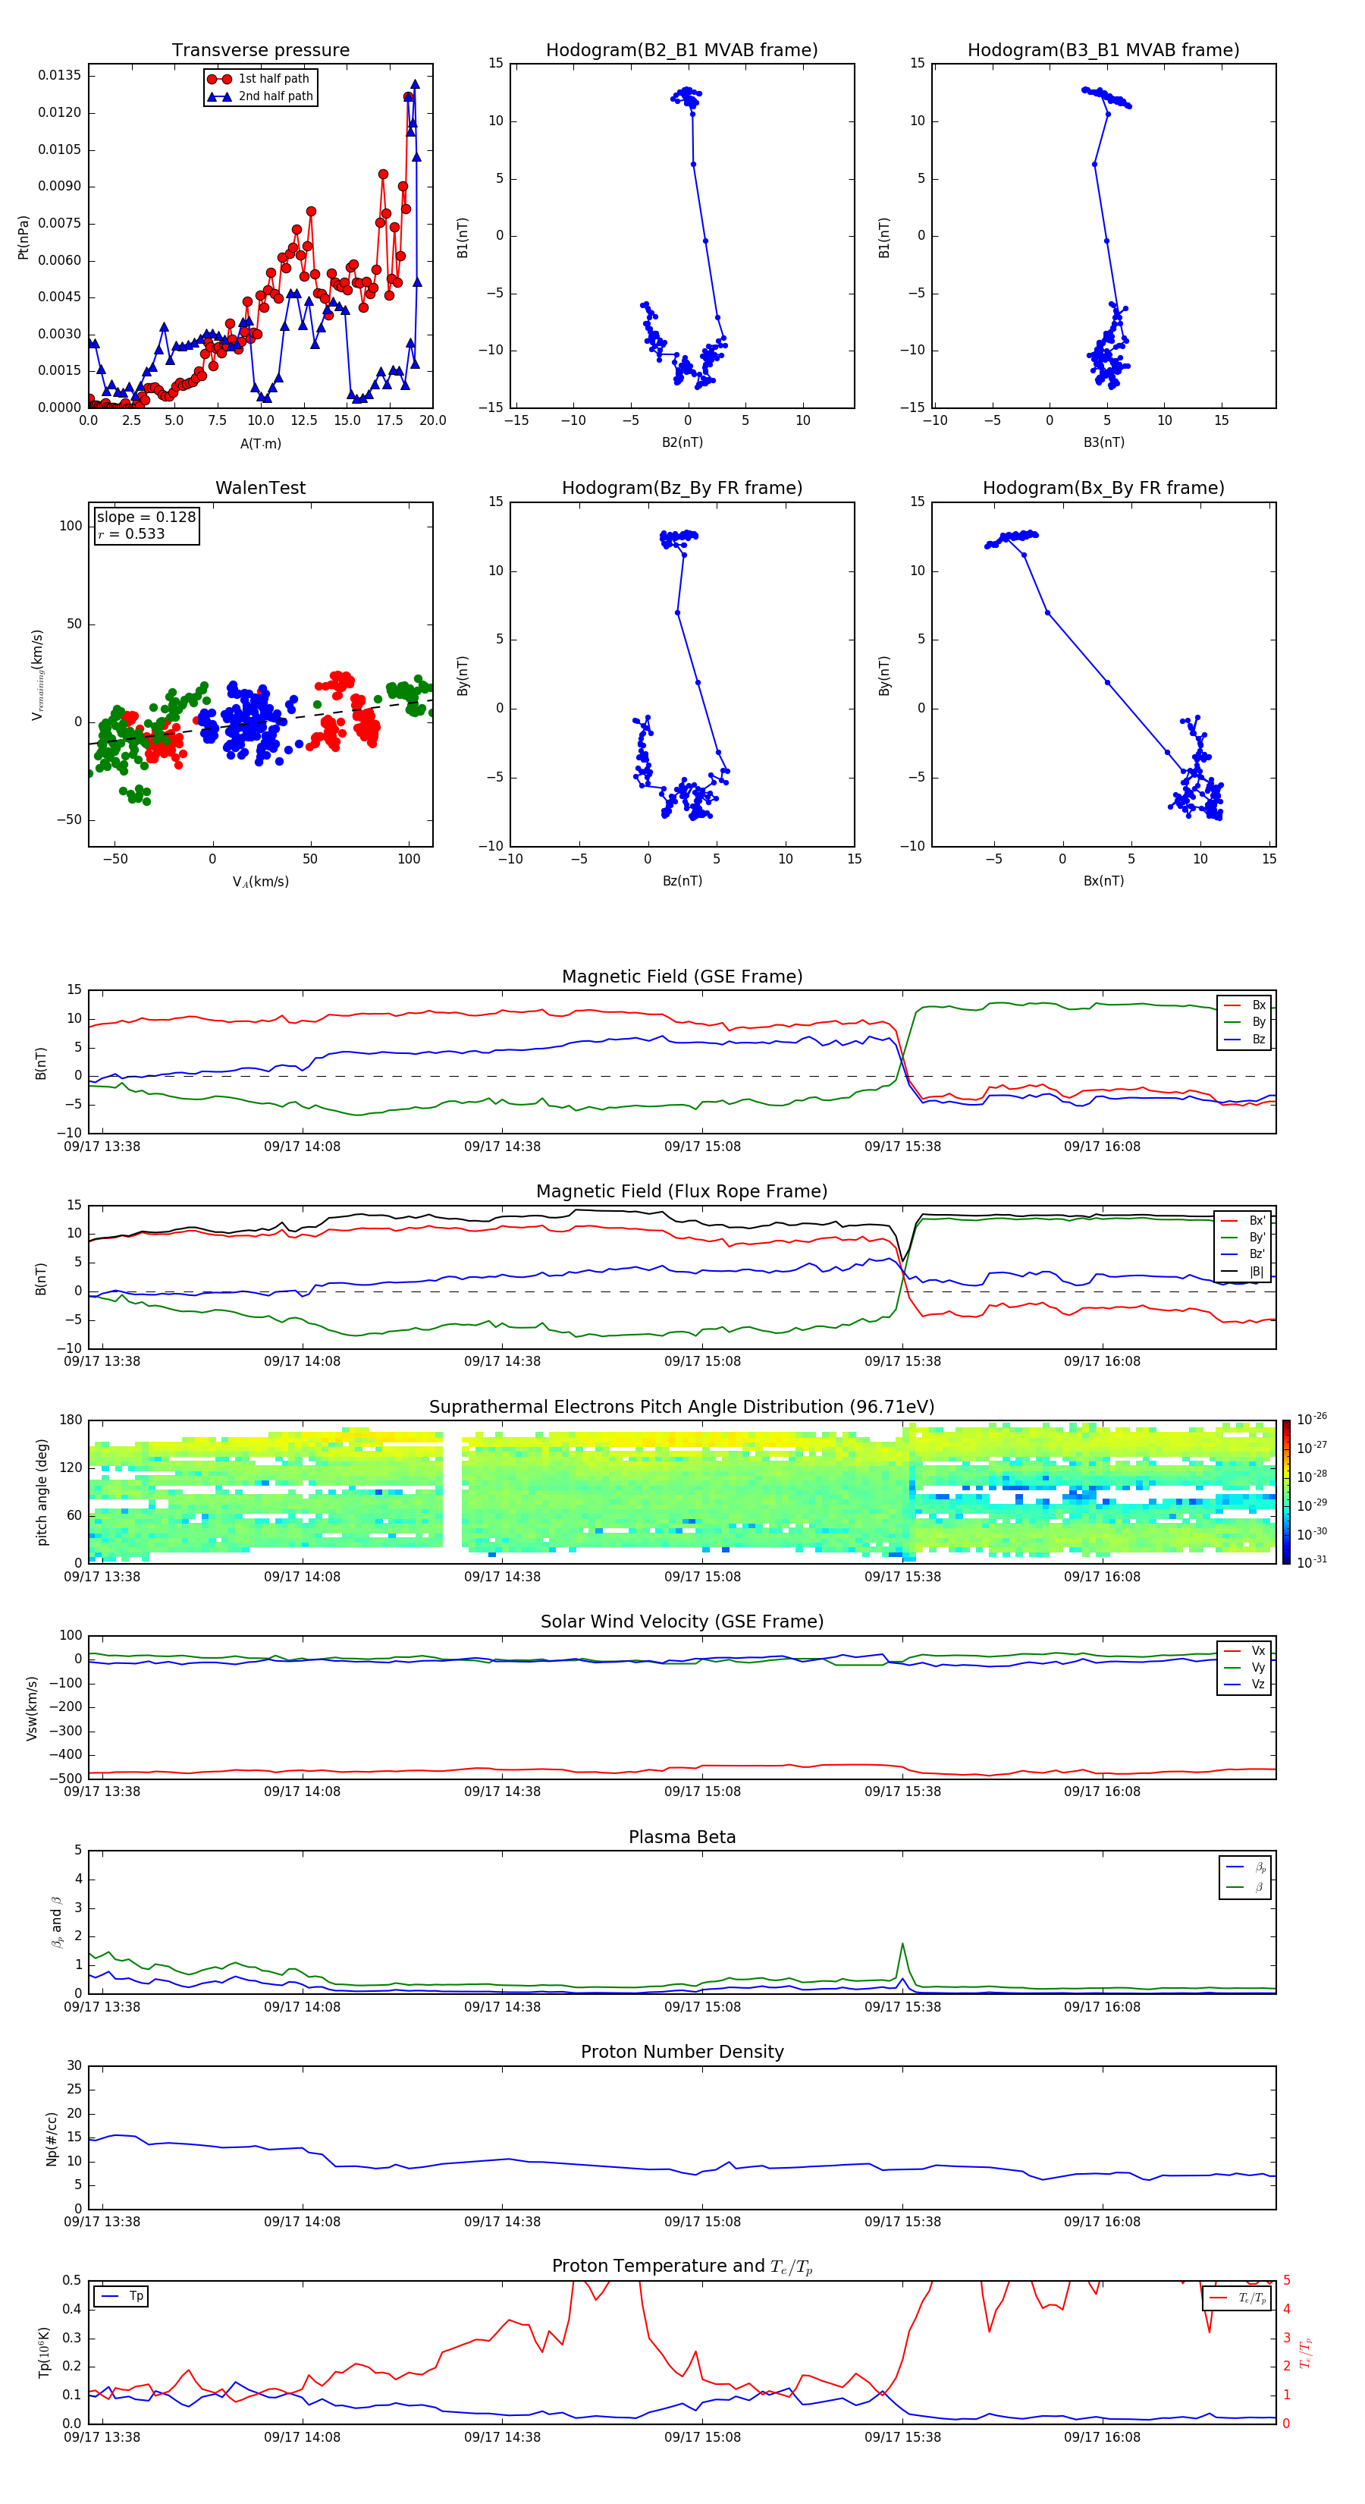This screenshot has height=2504, width=1365.
Task: Click the 'pitch angle (deg)' axis label
Action: tap(42, 1492)
